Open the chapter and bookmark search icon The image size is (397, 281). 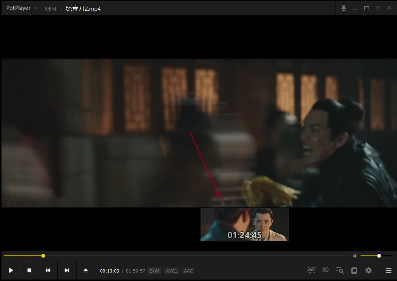pyautogui.click(x=340, y=271)
